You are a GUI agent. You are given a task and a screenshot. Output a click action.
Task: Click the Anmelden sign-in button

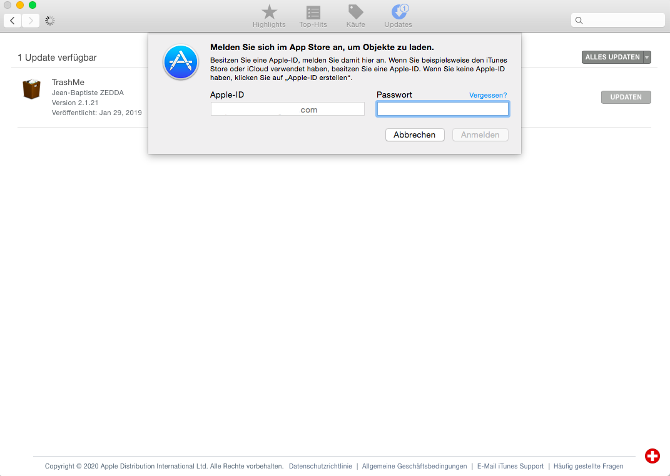pos(480,134)
